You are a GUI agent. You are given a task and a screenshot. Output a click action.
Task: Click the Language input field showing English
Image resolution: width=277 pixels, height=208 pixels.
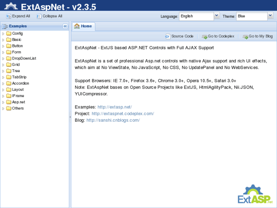197,16
